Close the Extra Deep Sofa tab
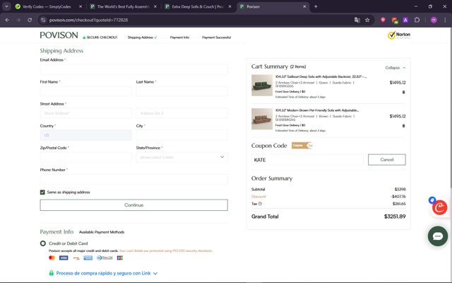This screenshot has height=283, width=452. tap(230, 6)
